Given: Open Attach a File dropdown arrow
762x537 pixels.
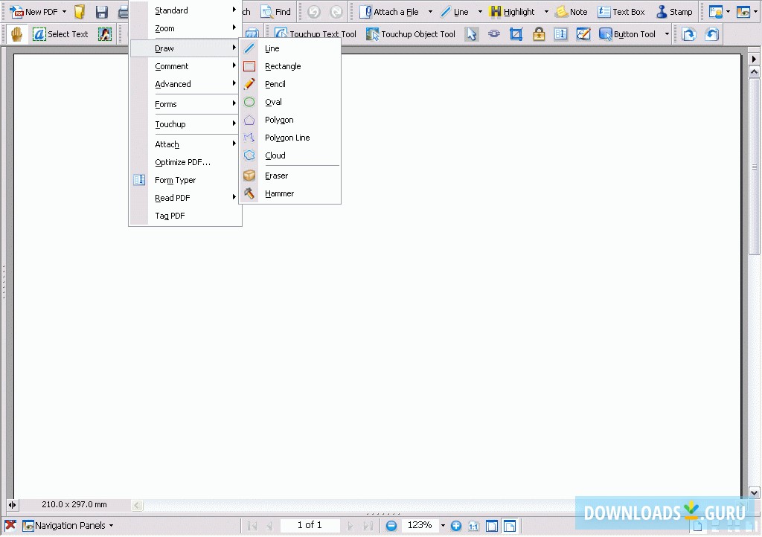Looking at the screenshot, I should pyautogui.click(x=430, y=12).
